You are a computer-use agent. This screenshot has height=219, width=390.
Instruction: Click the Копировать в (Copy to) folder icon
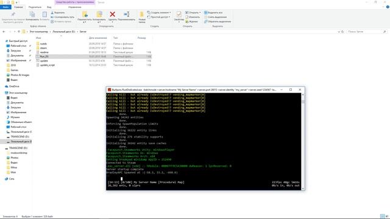coord(99,15)
